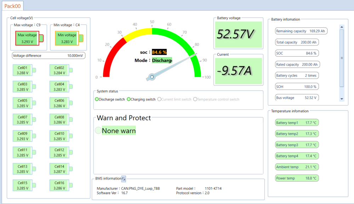The width and height of the screenshot is (354, 204).
Task: Toggle the Current limit switch radio button
Action: point(159,99)
